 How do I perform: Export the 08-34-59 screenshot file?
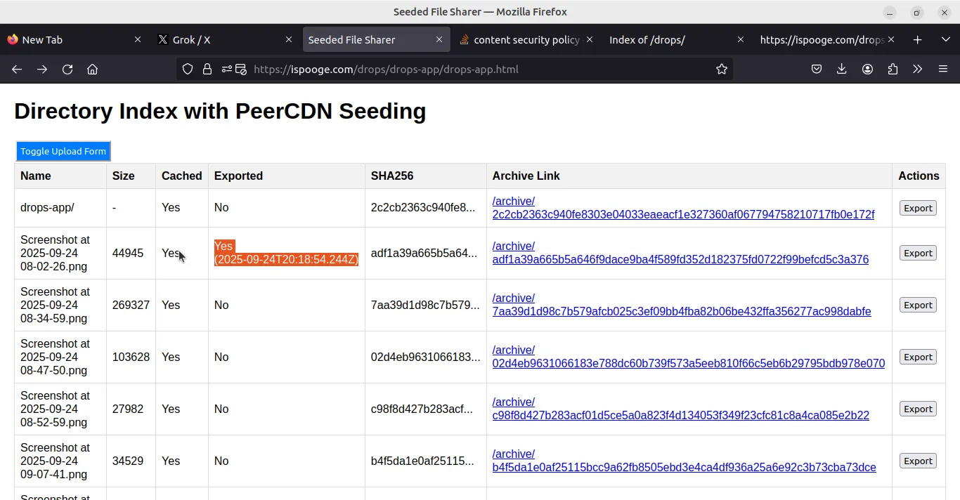pos(917,305)
